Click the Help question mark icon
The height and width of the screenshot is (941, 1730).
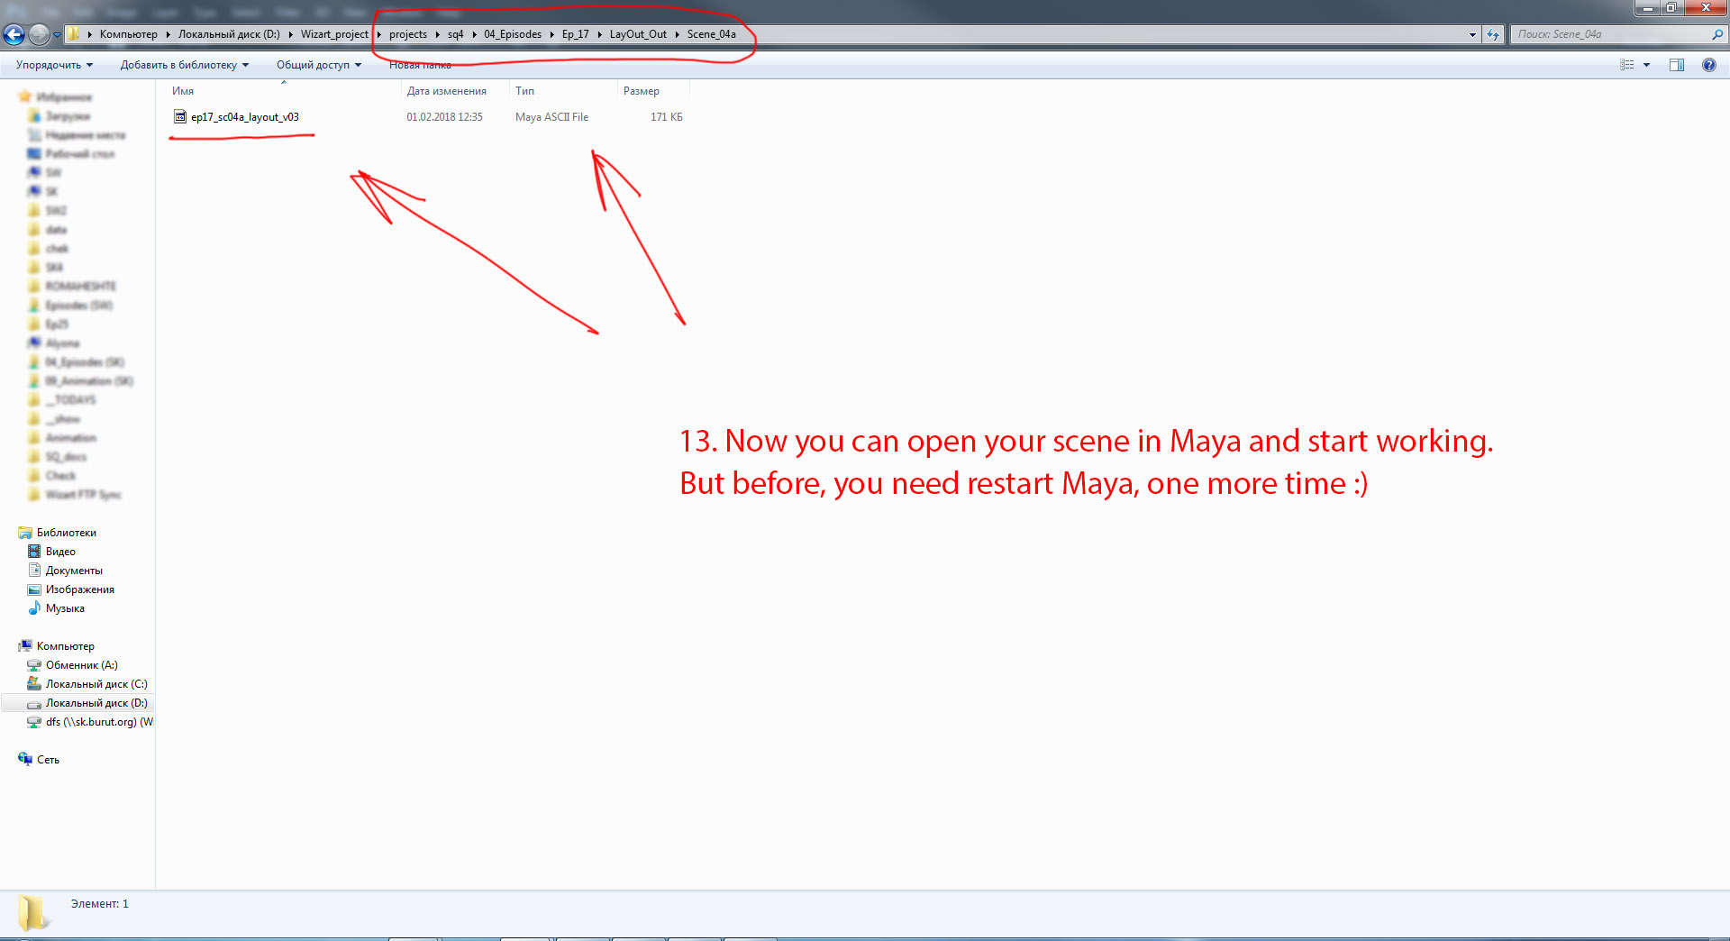pyautogui.click(x=1708, y=65)
